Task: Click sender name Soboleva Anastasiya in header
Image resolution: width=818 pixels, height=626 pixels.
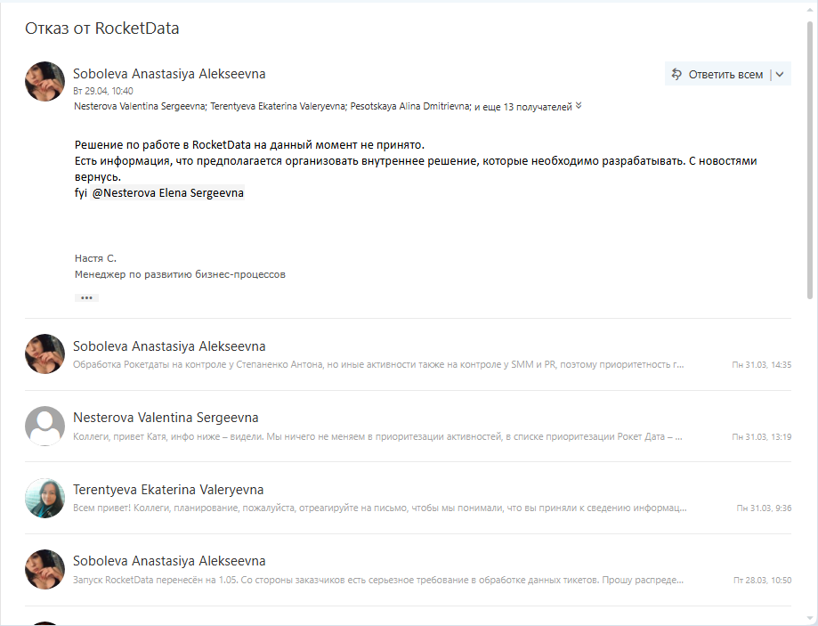Action: pos(169,74)
